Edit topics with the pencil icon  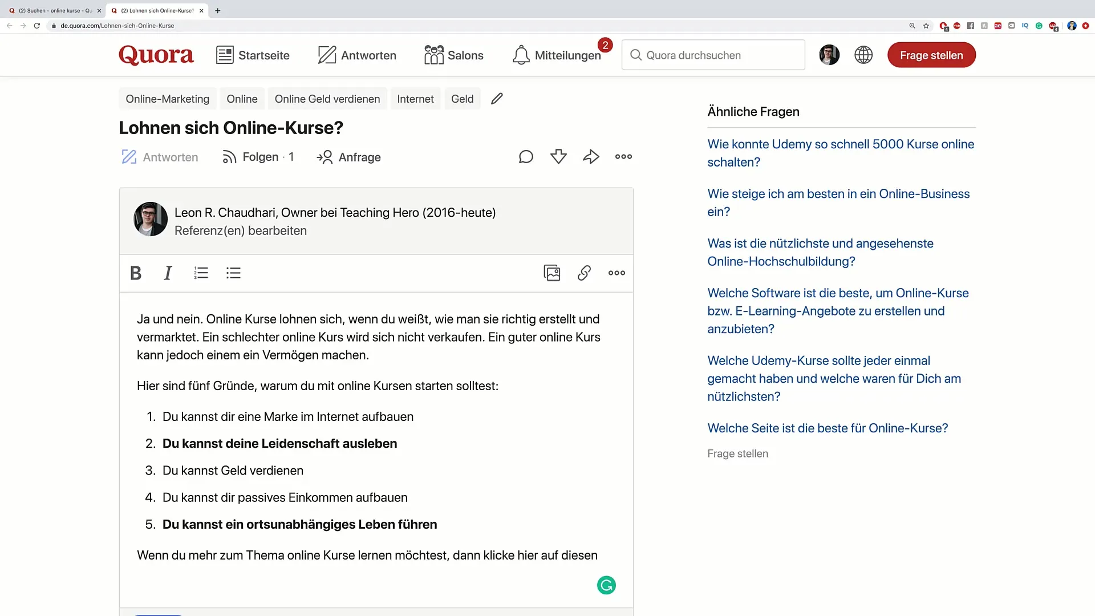tap(497, 99)
